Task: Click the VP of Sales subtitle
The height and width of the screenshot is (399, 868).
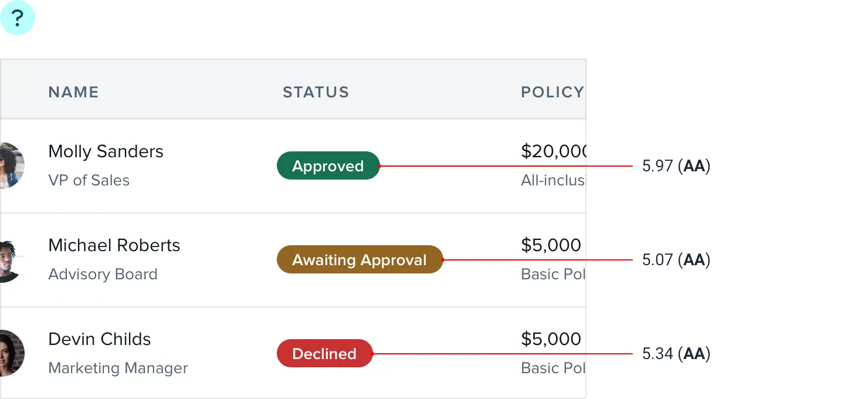Action: click(89, 180)
